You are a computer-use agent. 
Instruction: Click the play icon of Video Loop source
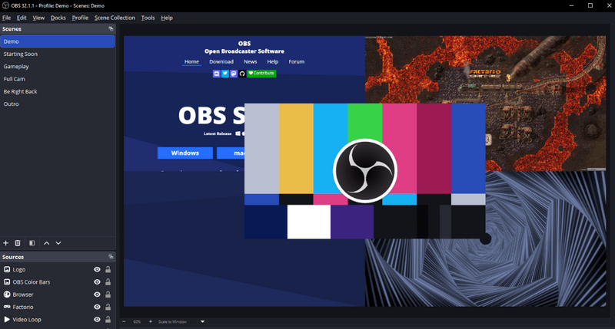coord(7,319)
